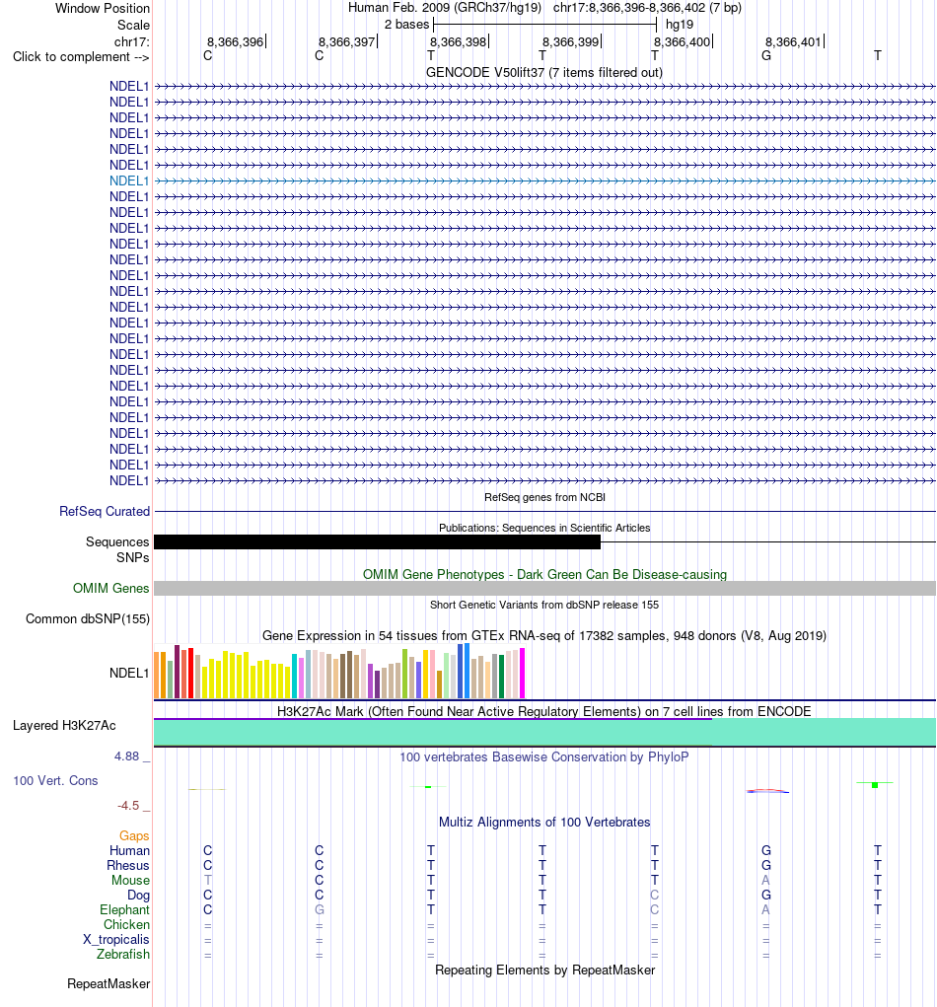Click the Sequences SNPs track label
Image resolution: width=937 pixels, height=1007 pixels.
click(117, 549)
